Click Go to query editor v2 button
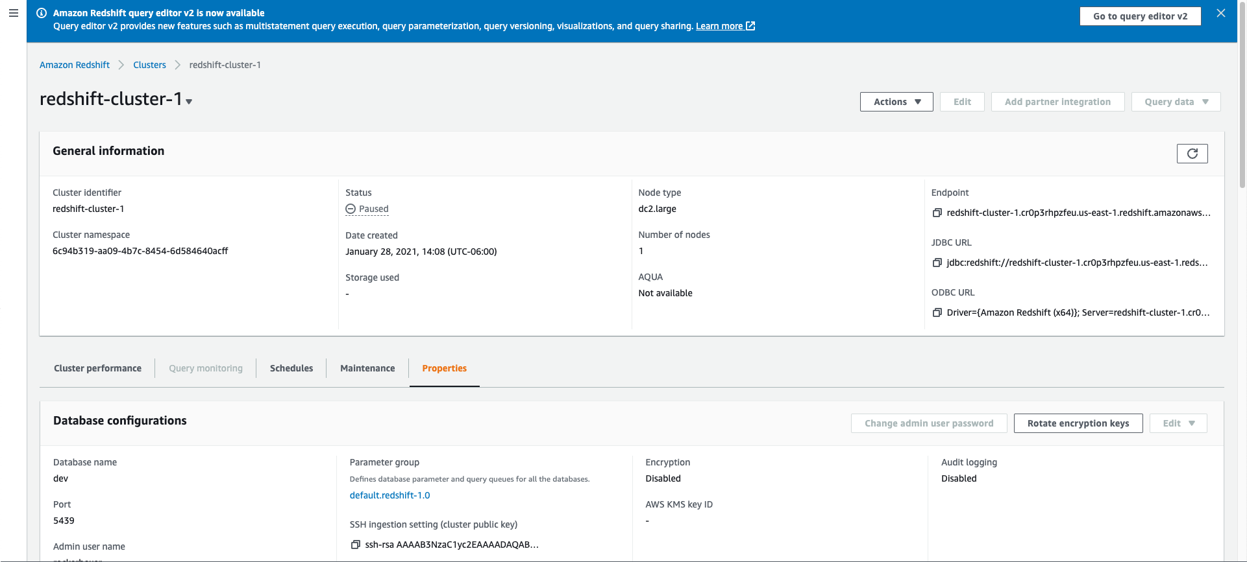The width and height of the screenshot is (1247, 562). [x=1141, y=16]
